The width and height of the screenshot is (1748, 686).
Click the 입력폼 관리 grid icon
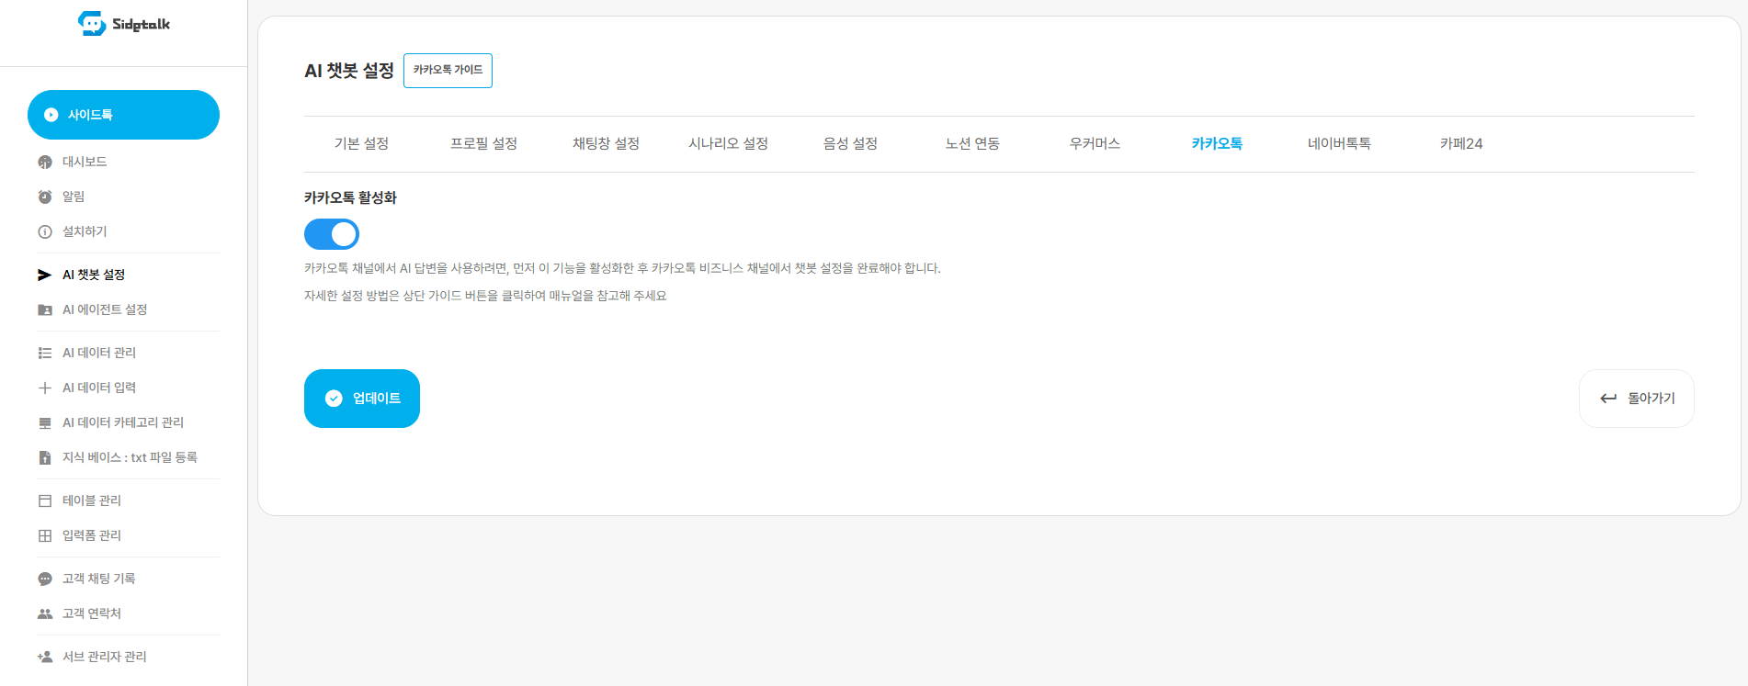[x=45, y=535]
